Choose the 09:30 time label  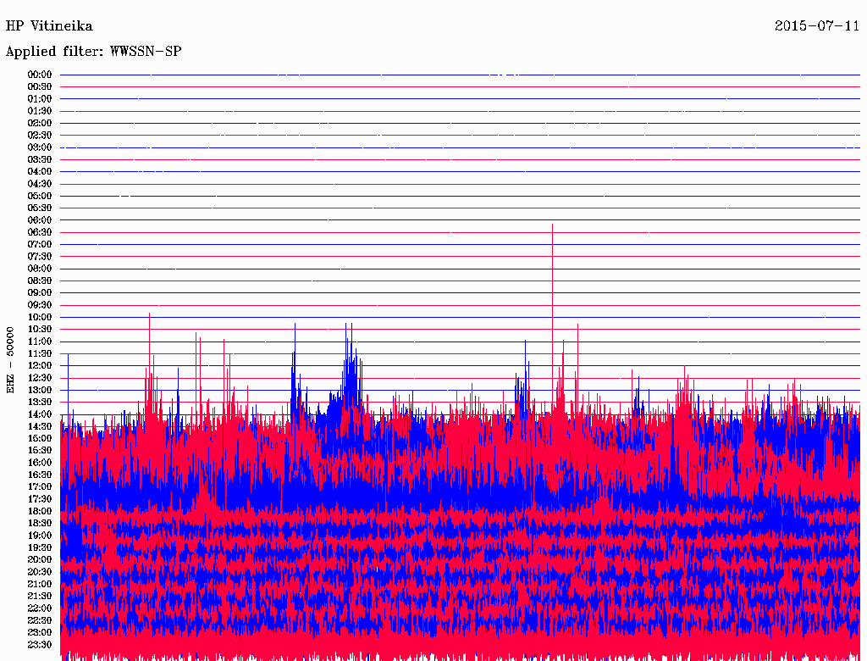click(40, 305)
